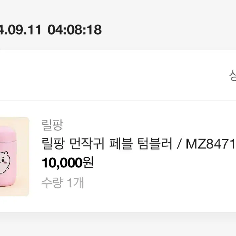The image size is (236, 236).
Task: Click the word 먼작귀 in the title
Action: 87,144
